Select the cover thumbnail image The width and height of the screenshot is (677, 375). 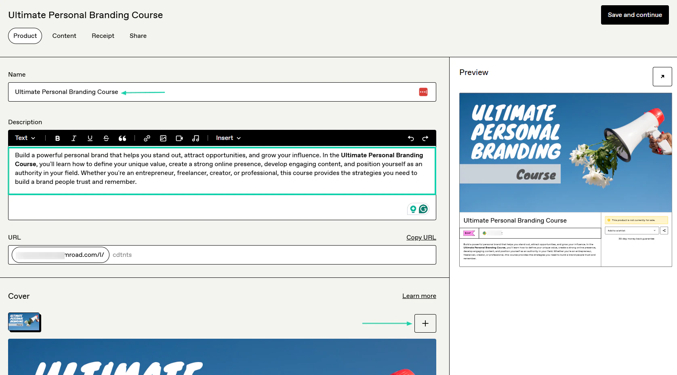pyautogui.click(x=24, y=322)
